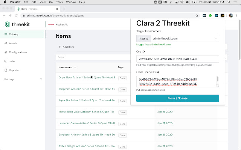Reload the page

pyautogui.click(x=16, y=15)
